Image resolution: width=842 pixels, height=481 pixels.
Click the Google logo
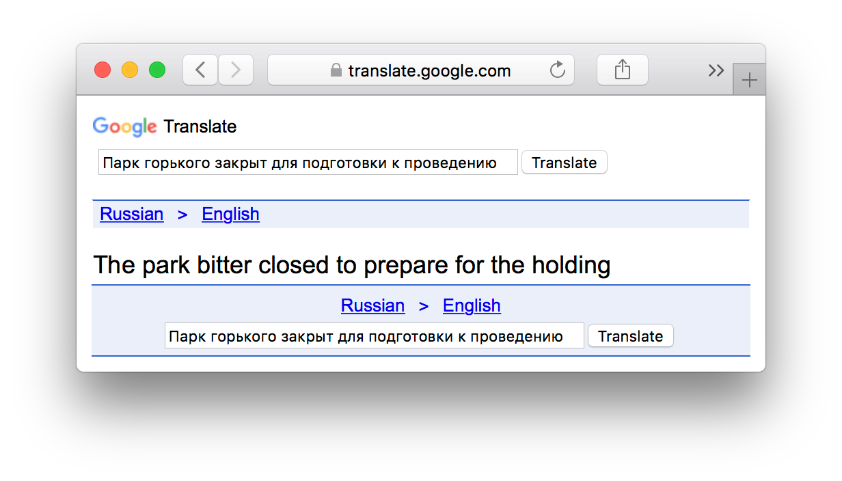[125, 126]
